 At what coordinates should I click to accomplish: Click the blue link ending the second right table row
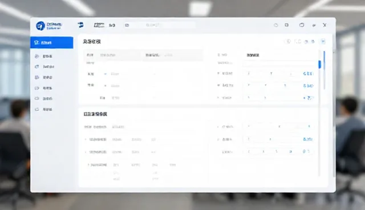click(x=308, y=86)
